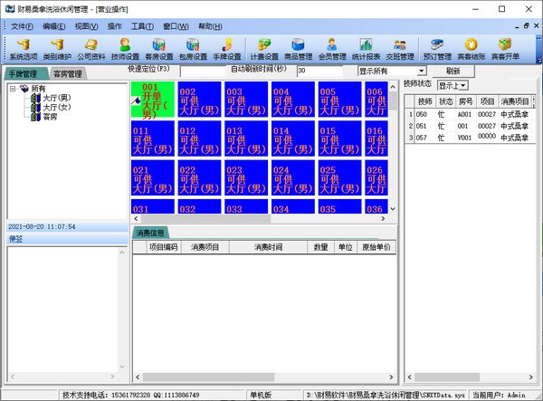
Task: Open 技师设置 technician settings icon
Action: click(x=126, y=47)
